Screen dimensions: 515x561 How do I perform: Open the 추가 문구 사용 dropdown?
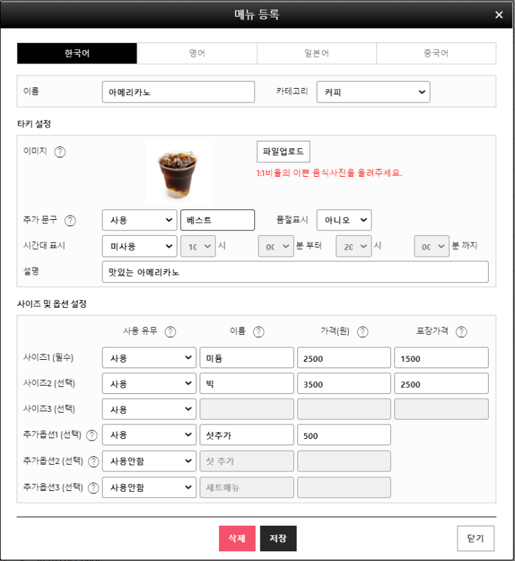139,220
